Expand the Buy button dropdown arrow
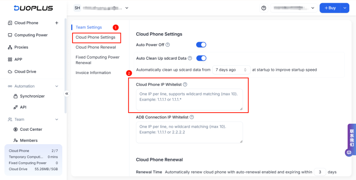This screenshot has height=180, width=356. point(344,8)
